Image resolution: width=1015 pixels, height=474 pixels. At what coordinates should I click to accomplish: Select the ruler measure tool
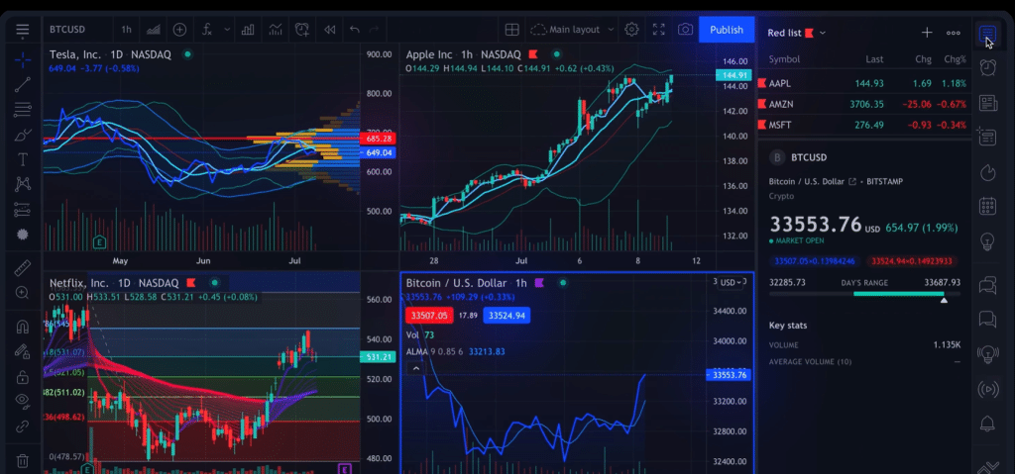pyautogui.click(x=23, y=268)
